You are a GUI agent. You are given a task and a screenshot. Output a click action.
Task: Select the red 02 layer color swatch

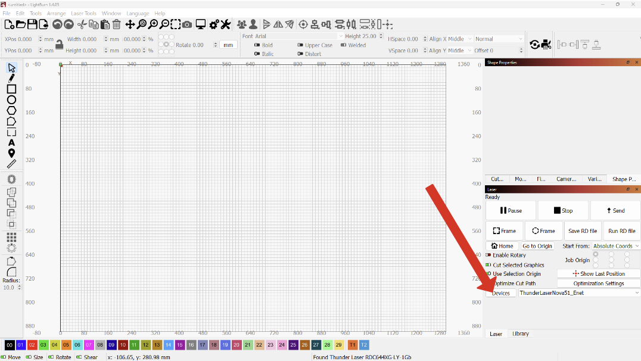32,345
